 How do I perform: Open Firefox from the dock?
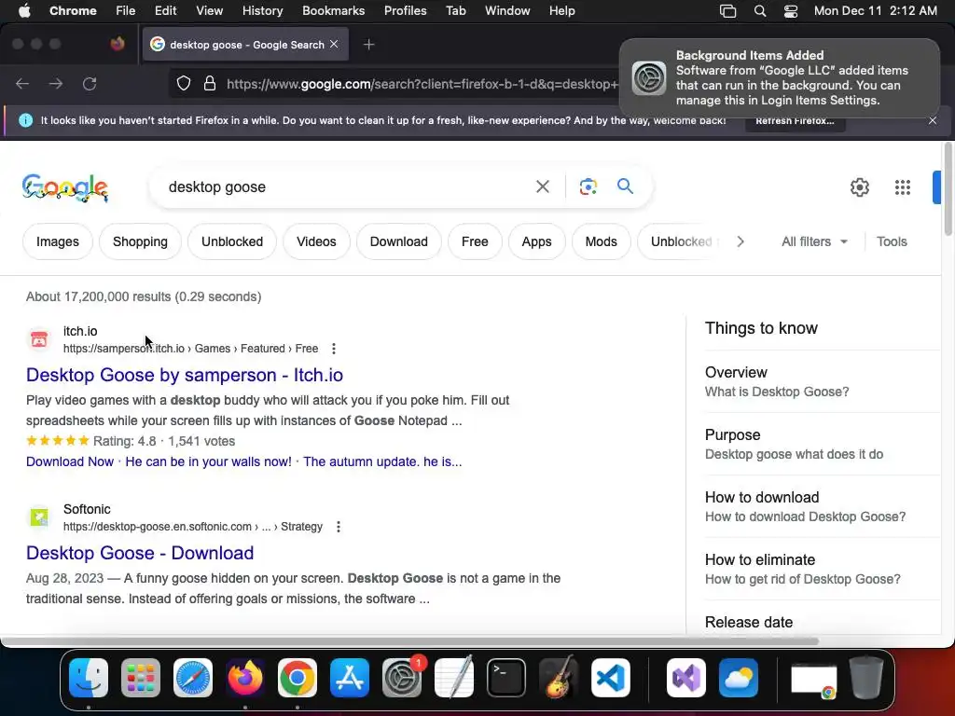pyautogui.click(x=245, y=678)
